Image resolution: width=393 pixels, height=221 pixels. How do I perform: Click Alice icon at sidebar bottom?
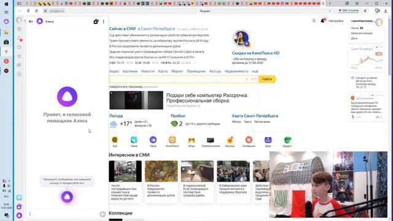click(19, 215)
